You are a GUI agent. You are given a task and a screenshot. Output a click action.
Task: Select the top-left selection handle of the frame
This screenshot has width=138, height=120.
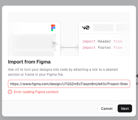11,35
